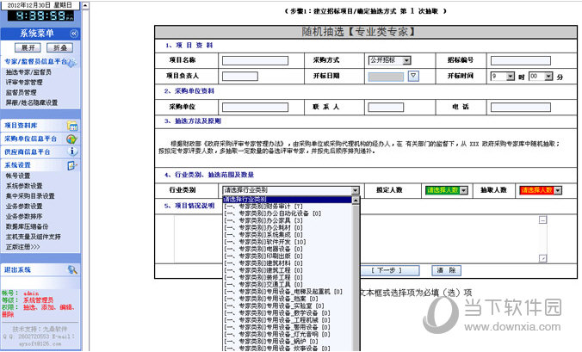Open the green 拟定人数 dropdown
582x352 pixels.
(x=447, y=191)
